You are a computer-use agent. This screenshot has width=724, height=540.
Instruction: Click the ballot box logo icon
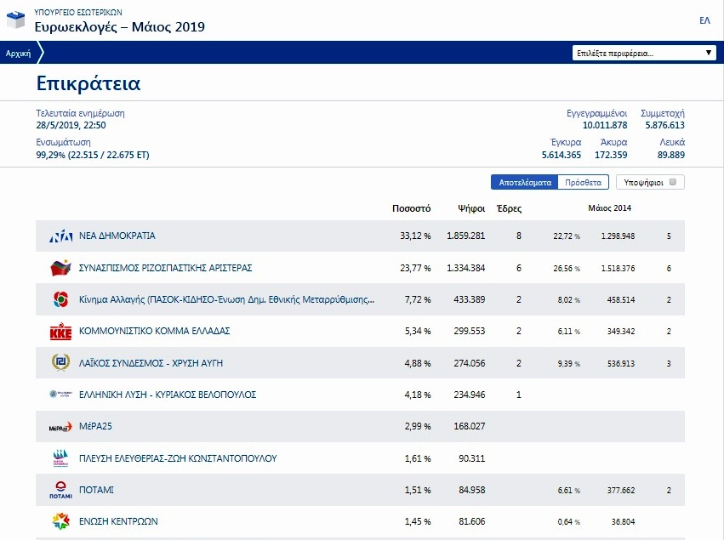click(16, 20)
